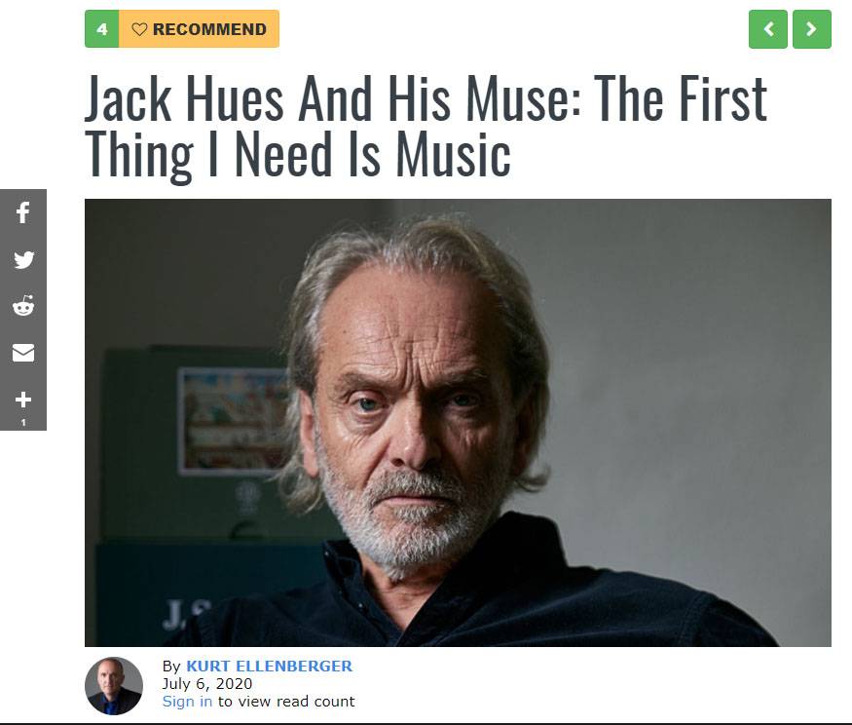Click the share count number under plus icon
Screen dimensions: 852x725
22,422
